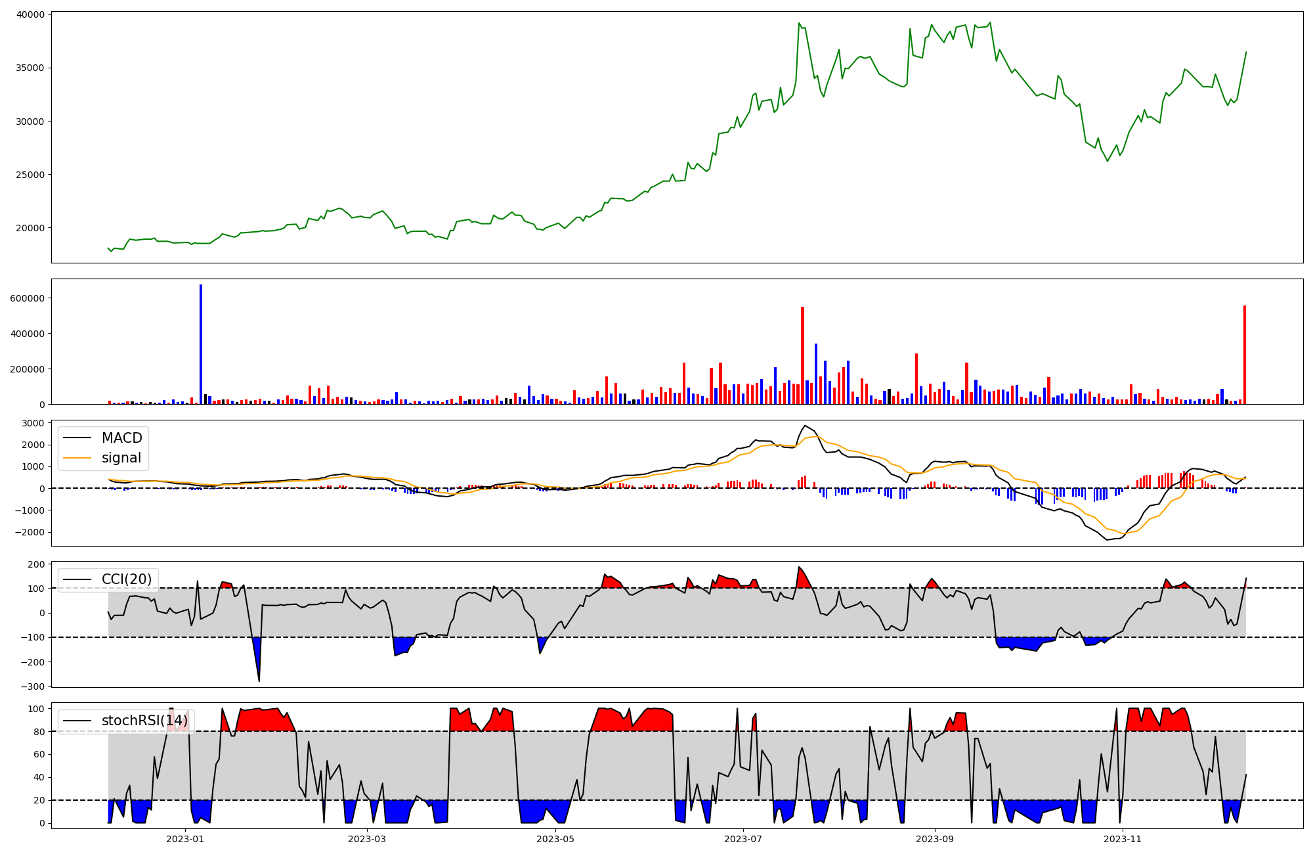Click the 600000 volume axis tick label
The image size is (1313, 854).
(x=27, y=298)
